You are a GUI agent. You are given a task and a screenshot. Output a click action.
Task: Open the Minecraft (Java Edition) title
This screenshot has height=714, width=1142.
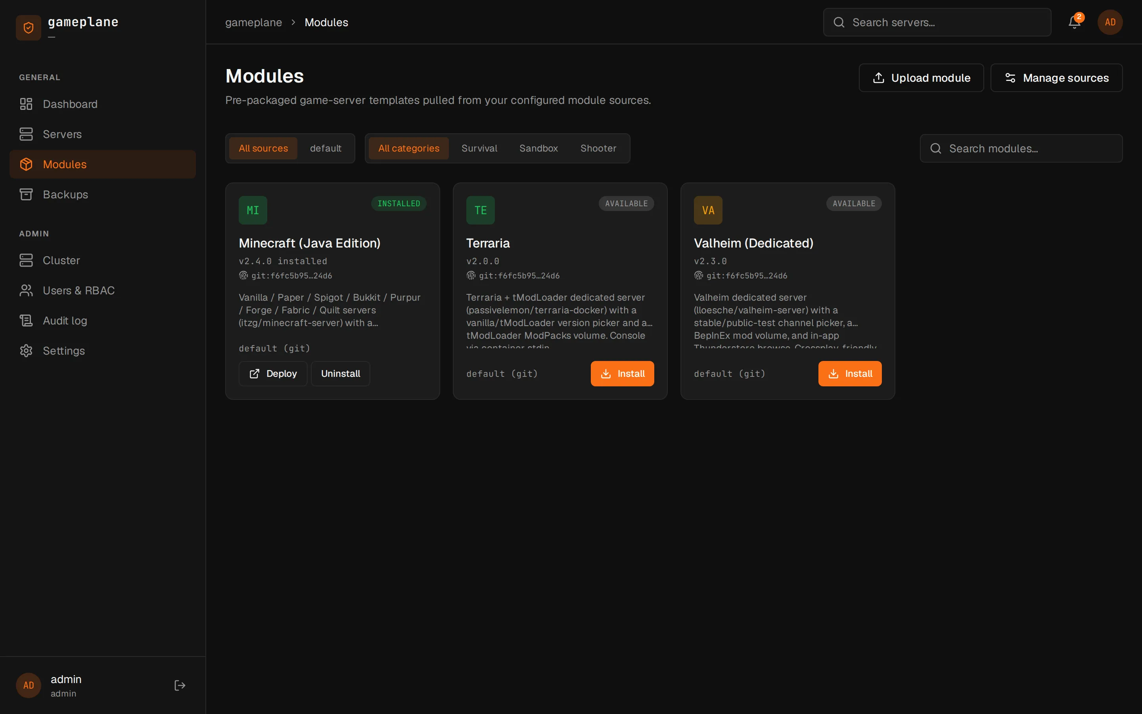[310, 243]
